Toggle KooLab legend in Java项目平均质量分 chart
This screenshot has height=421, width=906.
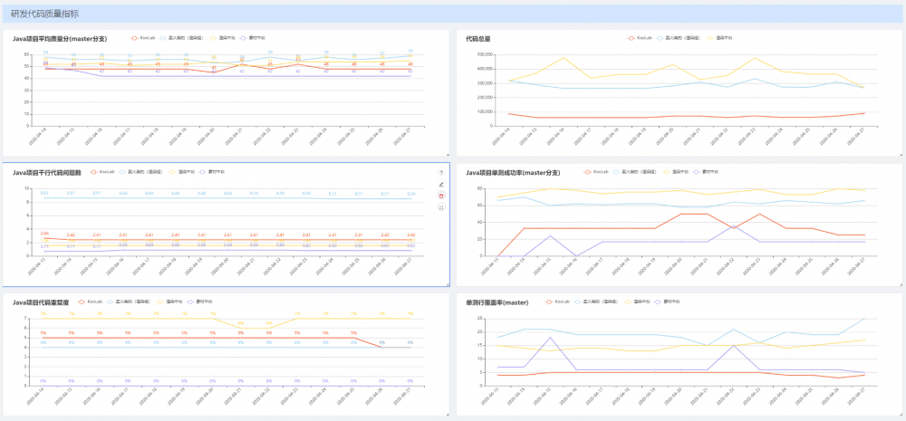(143, 38)
